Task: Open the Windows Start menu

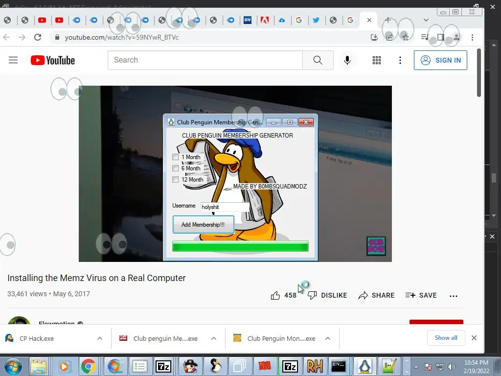Action: pyautogui.click(x=13, y=366)
